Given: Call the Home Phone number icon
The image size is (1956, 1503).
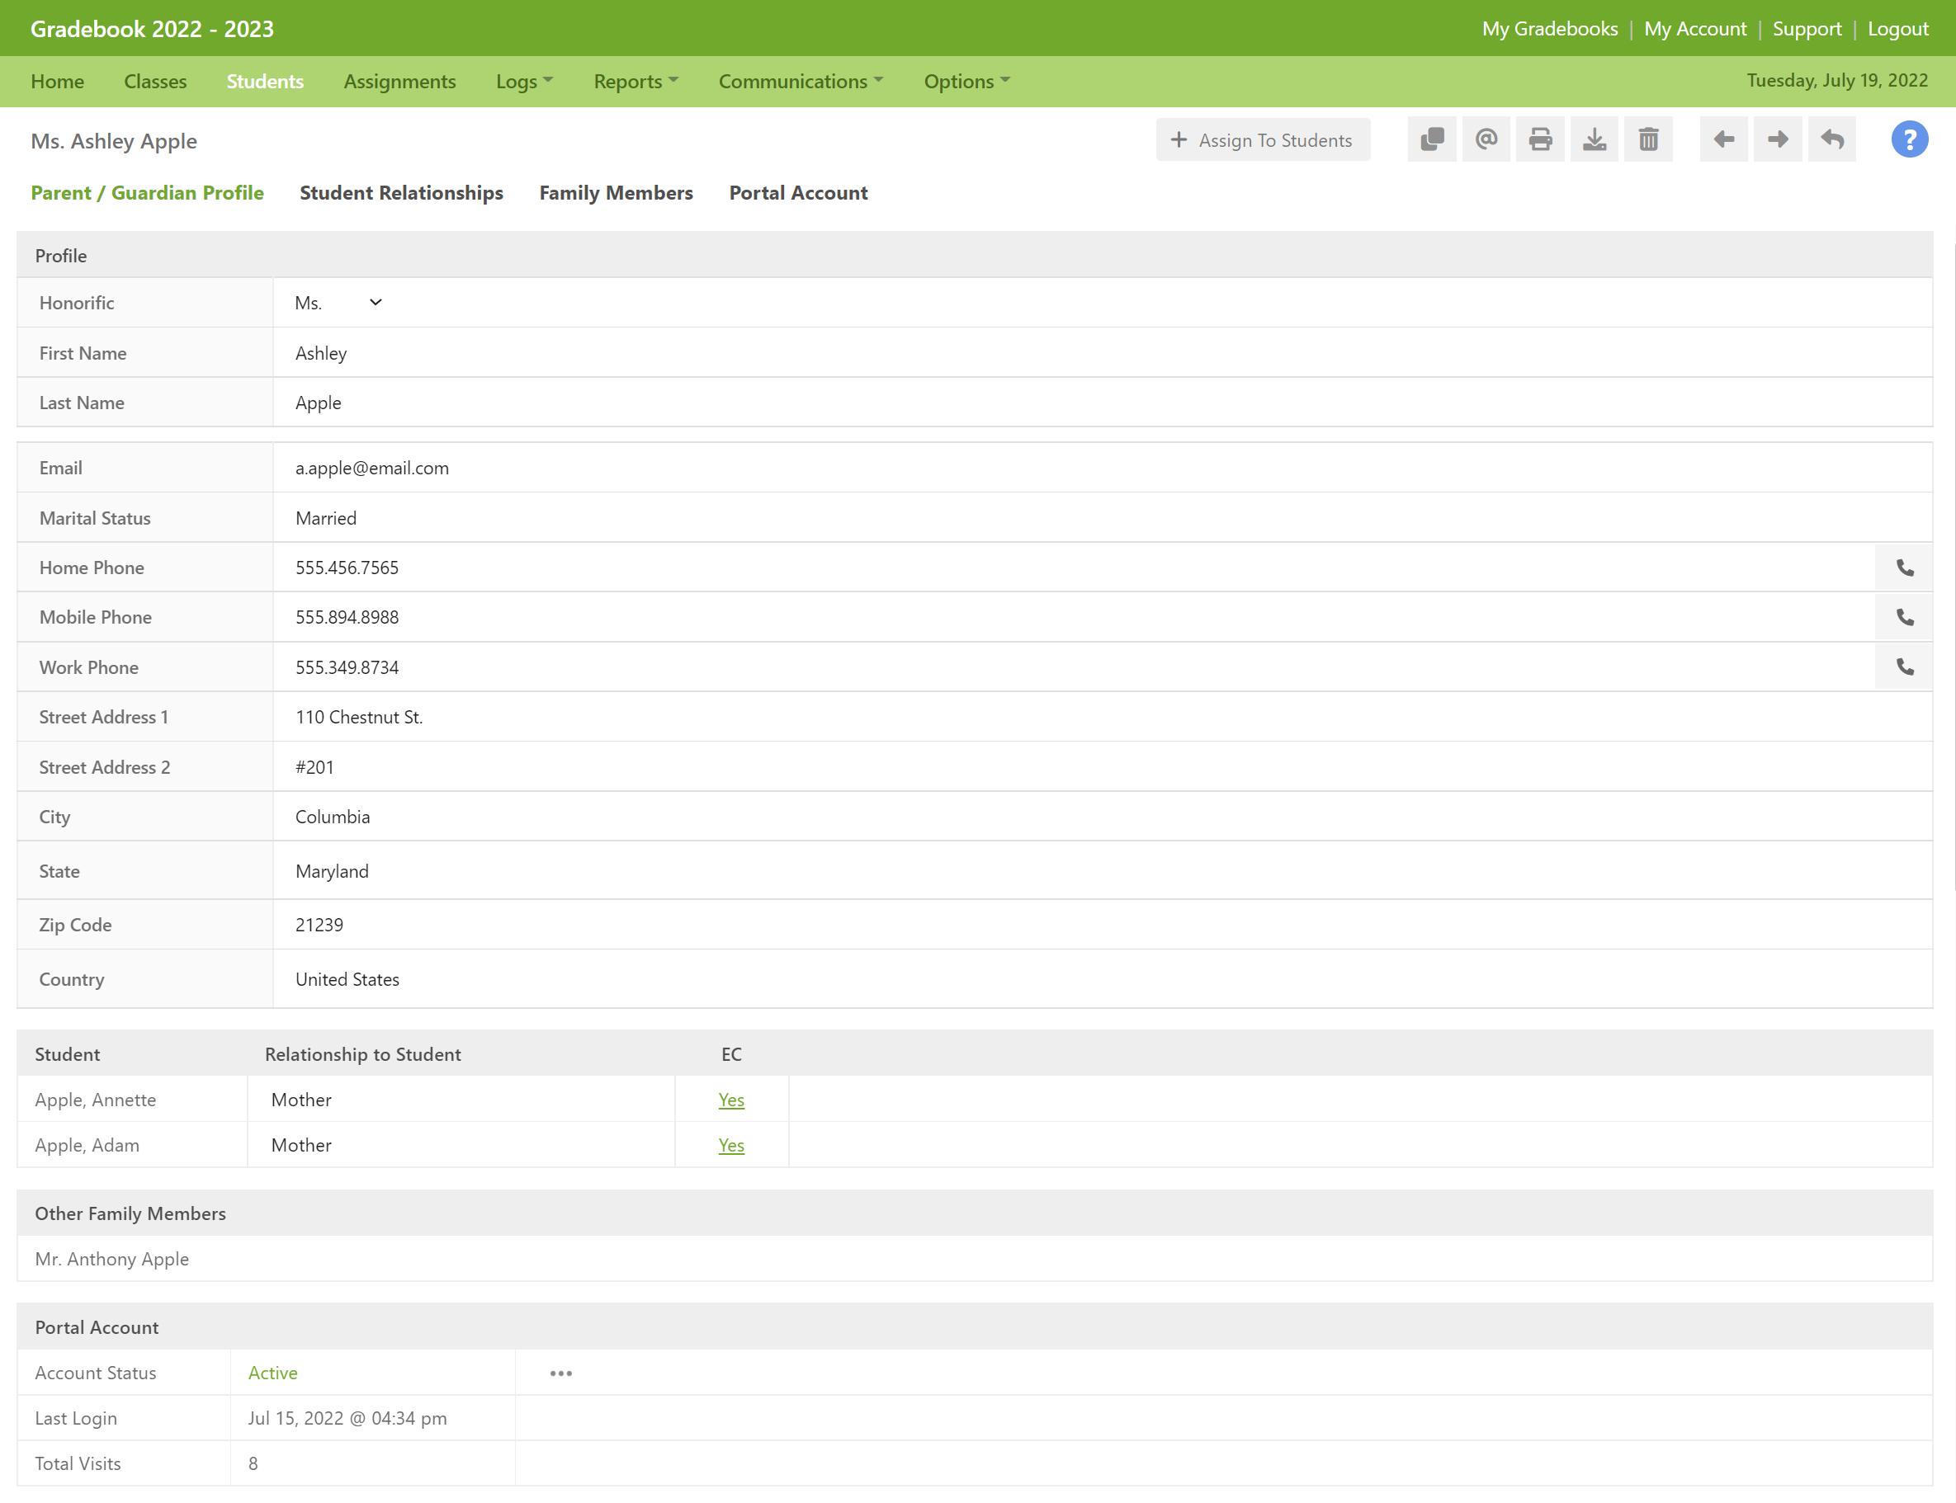Looking at the screenshot, I should click(x=1905, y=568).
